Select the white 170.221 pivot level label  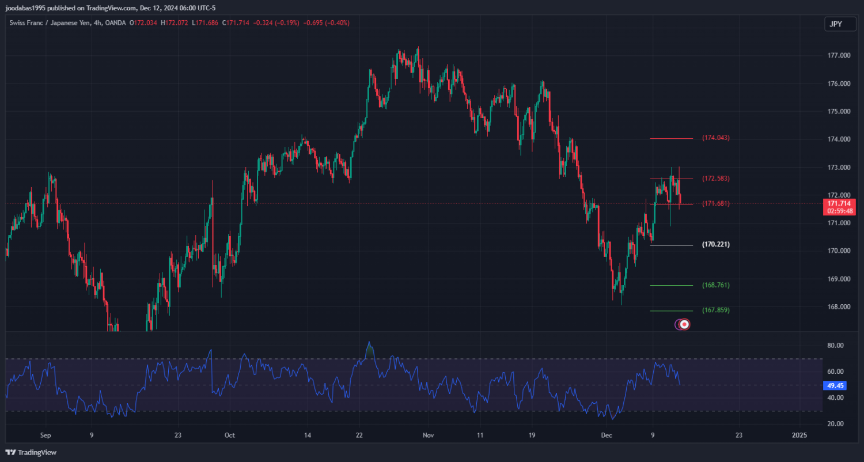coord(715,245)
